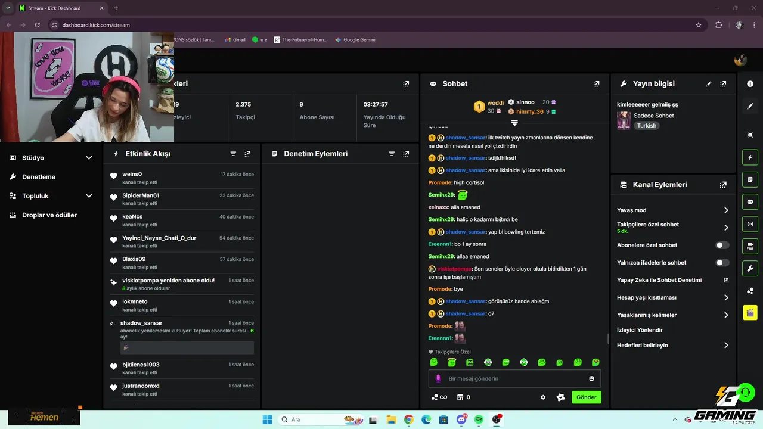Open Google Gemini bookmark
Viewport: 763px width, 429px height.
(x=355, y=40)
